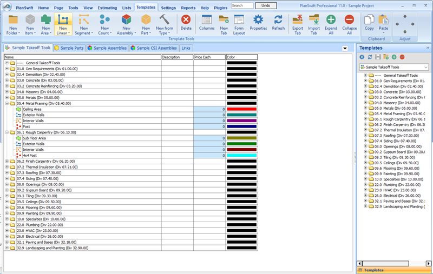Click the Adjust down arrow

[x=405, y=32]
